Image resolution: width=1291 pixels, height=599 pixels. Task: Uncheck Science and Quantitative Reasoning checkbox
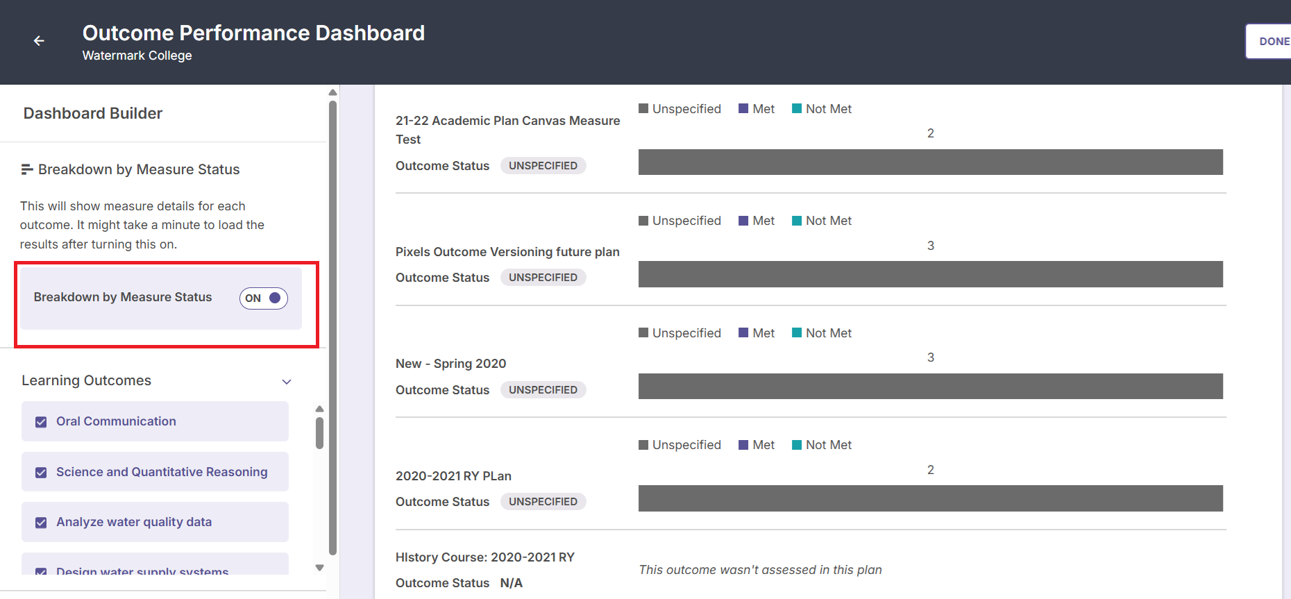click(41, 473)
